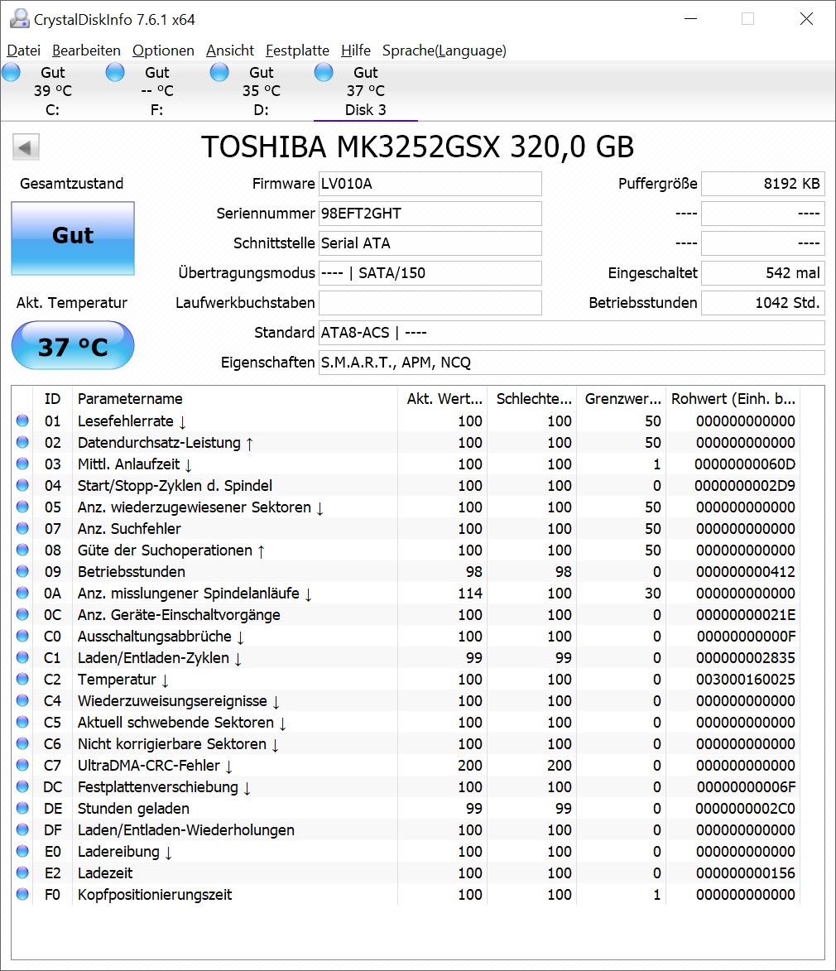Click the back arrow navigation button

tap(26, 147)
